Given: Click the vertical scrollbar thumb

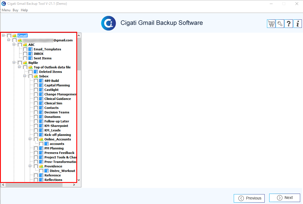Looking at the screenshot, I should 79,54.
